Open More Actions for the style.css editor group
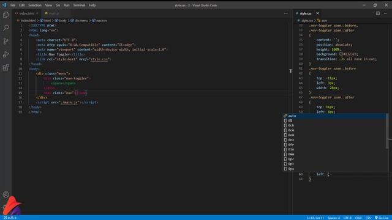This screenshot has height=220, width=392. [x=385, y=13]
